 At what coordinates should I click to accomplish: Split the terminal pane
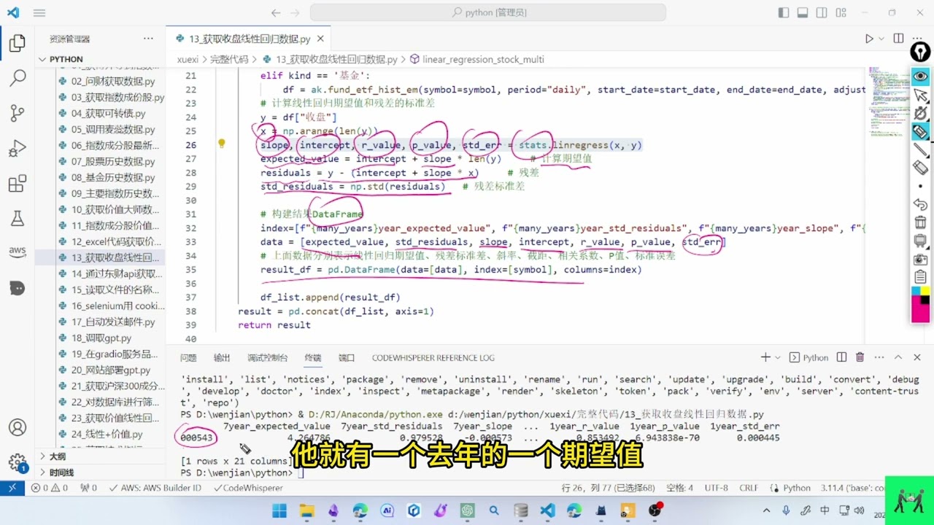tap(841, 357)
